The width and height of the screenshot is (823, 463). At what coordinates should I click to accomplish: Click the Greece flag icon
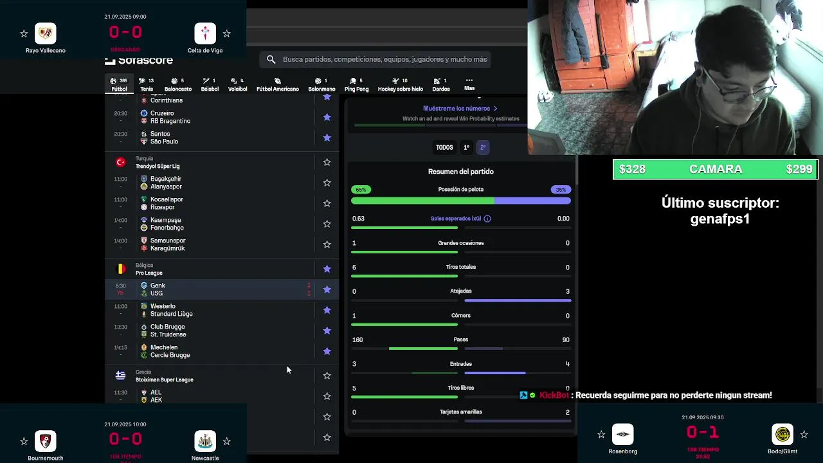(x=120, y=376)
